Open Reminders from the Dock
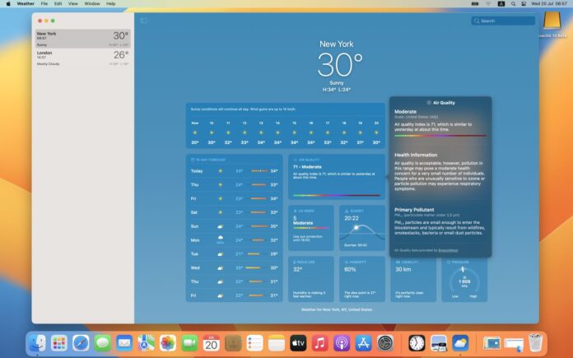This screenshot has height=358, width=573. click(x=254, y=343)
